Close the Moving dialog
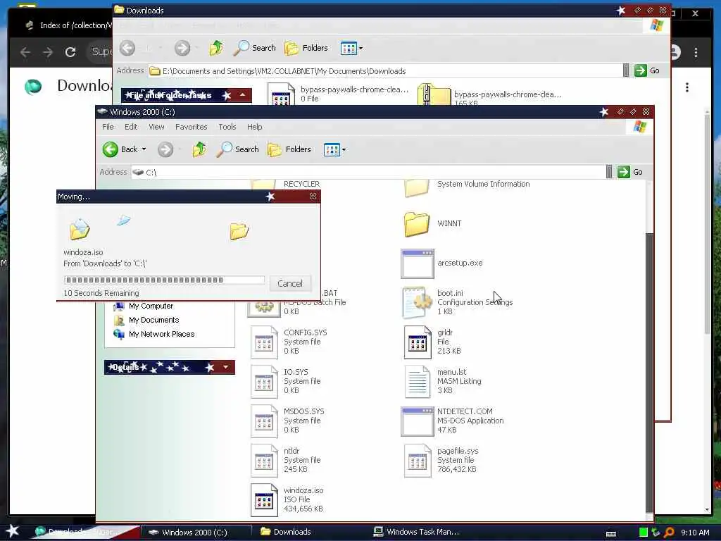Viewport: 721px width, 541px height. [x=313, y=197]
